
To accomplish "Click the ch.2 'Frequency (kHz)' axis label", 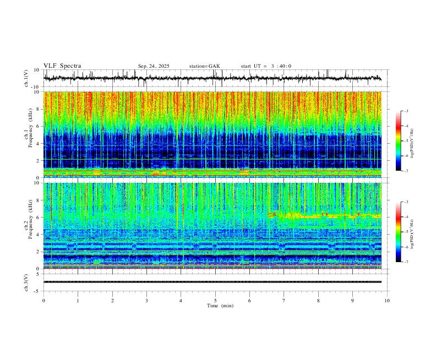I will (x=30, y=219).
